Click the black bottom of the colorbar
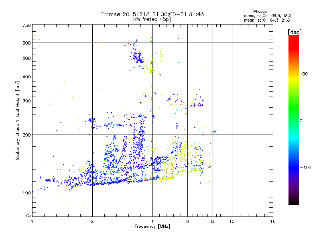The width and height of the screenshot is (321, 241). [x=294, y=202]
